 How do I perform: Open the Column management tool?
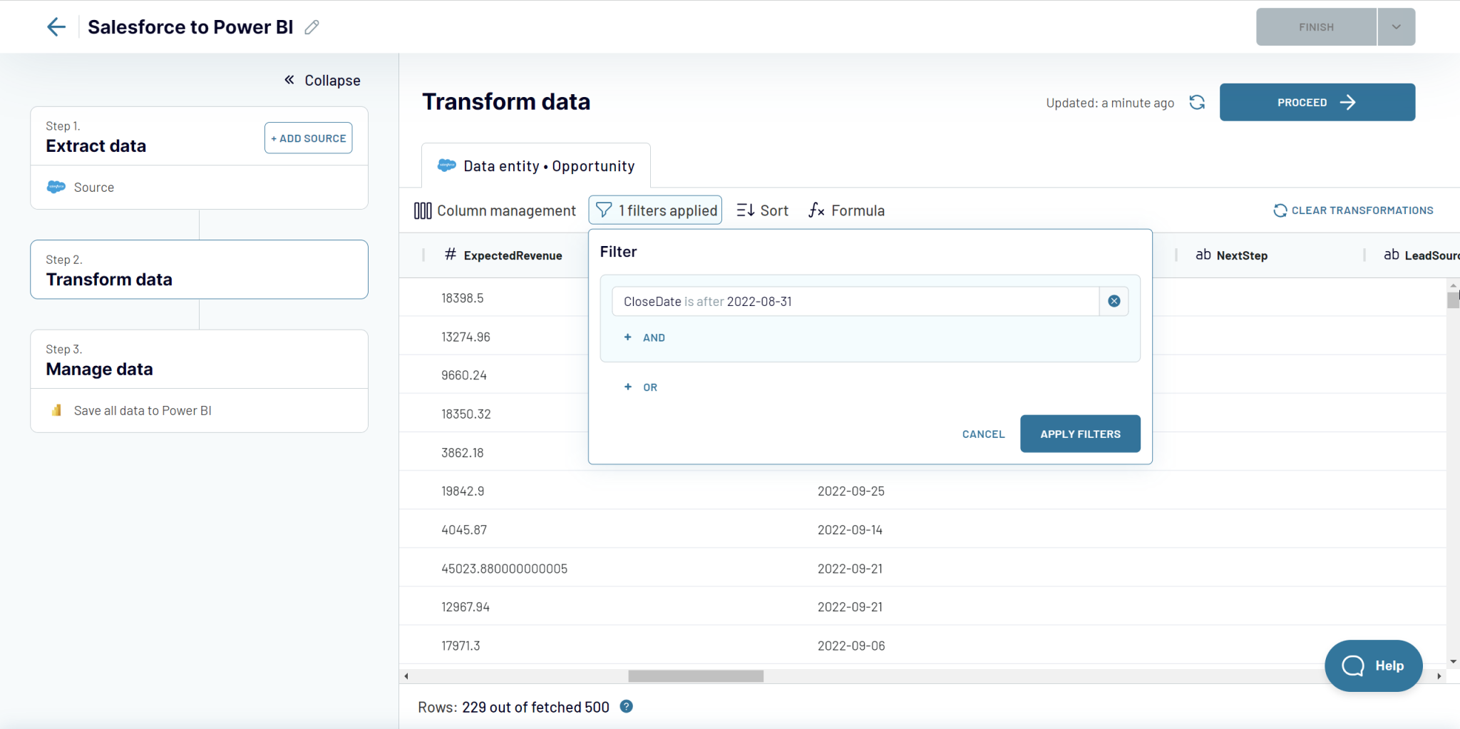point(495,210)
